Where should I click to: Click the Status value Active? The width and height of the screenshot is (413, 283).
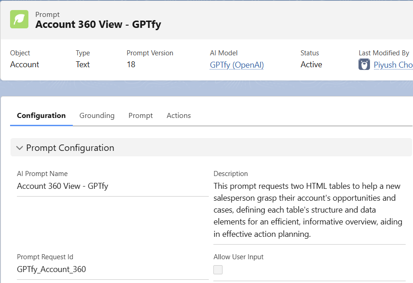tap(311, 64)
